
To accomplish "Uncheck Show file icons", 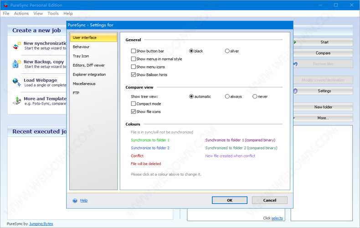I will click(x=133, y=111).
